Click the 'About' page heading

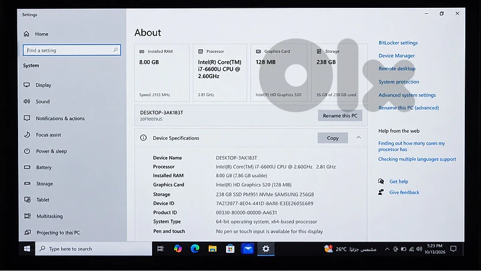147,32
